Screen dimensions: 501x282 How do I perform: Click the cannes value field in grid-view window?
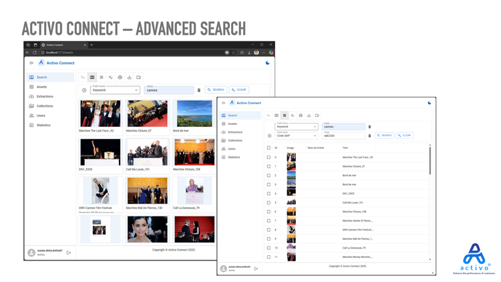(169, 90)
